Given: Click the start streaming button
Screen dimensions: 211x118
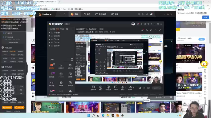Looking at the screenshot, I should [x=156, y=88].
